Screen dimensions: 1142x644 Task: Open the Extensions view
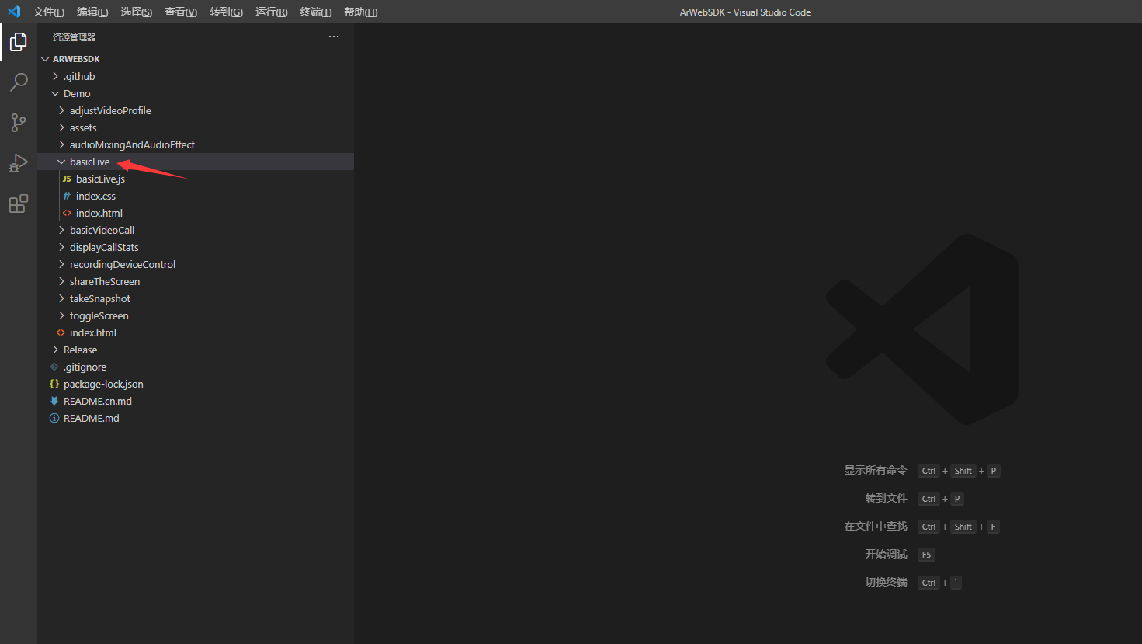tap(19, 204)
